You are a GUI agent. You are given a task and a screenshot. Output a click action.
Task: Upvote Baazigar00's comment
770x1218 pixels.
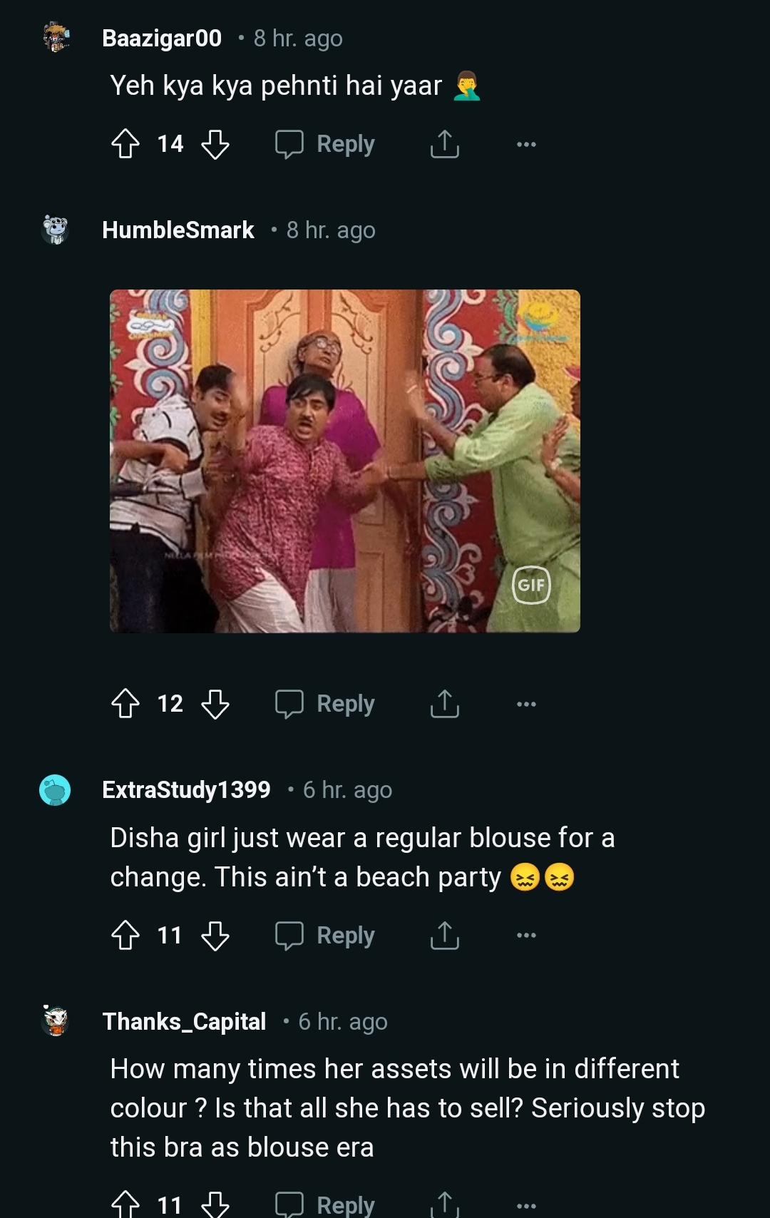[x=125, y=144]
